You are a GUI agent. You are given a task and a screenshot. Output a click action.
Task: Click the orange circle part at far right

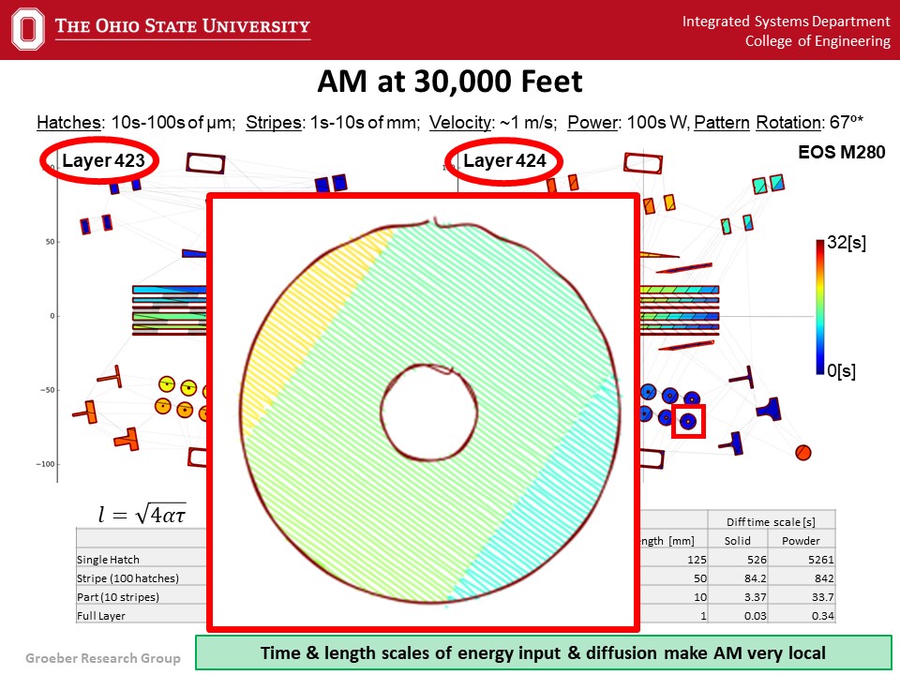(802, 453)
